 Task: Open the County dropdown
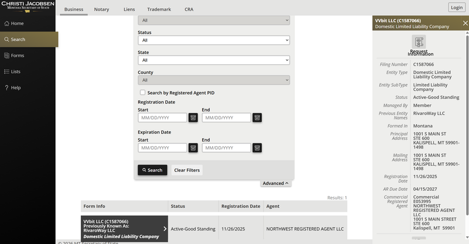(x=214, y=80)
